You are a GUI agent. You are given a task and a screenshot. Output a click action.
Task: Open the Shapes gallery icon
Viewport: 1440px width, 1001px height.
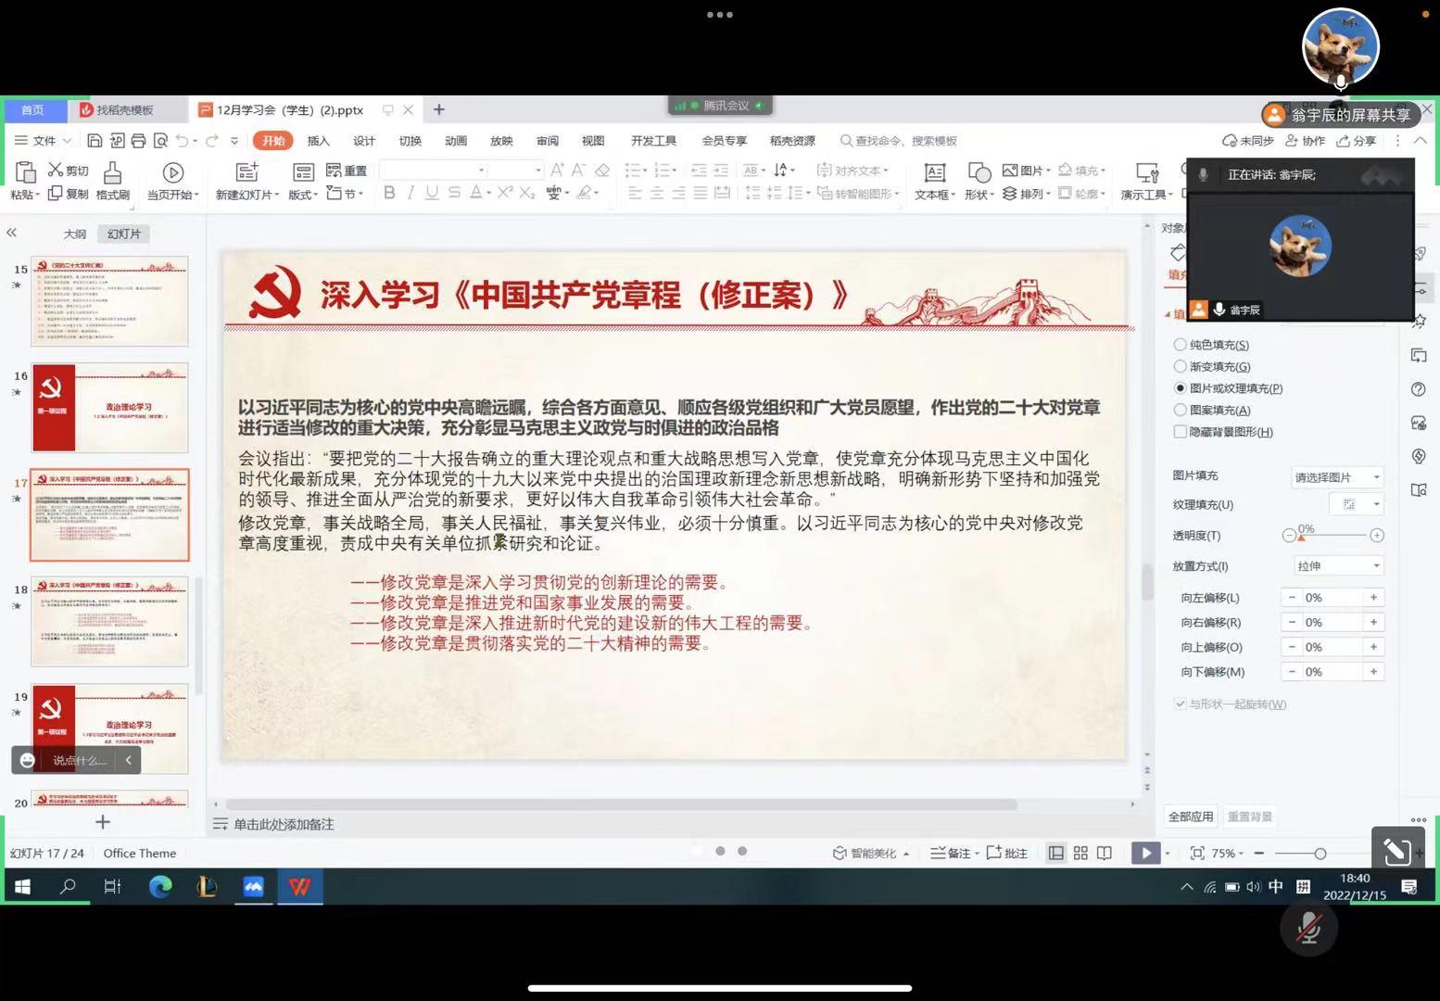[979, 172]
